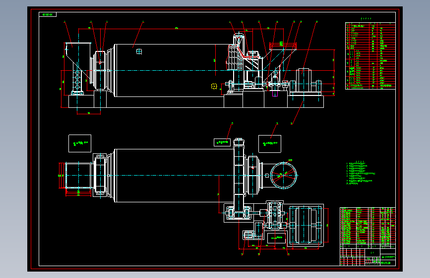The height and width of the screenshot is (278, 430).
Task: Select the parts list table at upper right
Action: pos(370,56)
